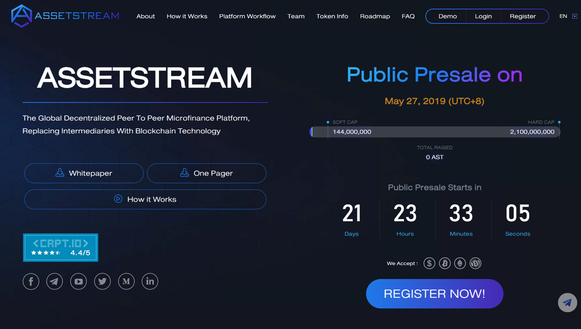Click the play icon beside How it Works

[x=118, y=198]
